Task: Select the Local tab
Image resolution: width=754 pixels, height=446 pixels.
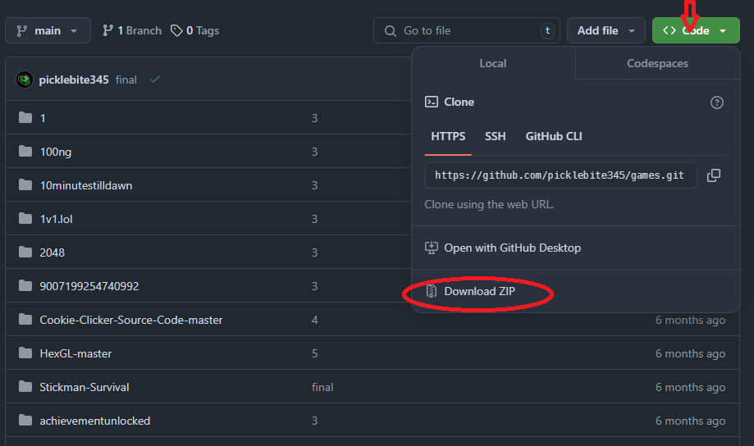Action: pos(493,63)
